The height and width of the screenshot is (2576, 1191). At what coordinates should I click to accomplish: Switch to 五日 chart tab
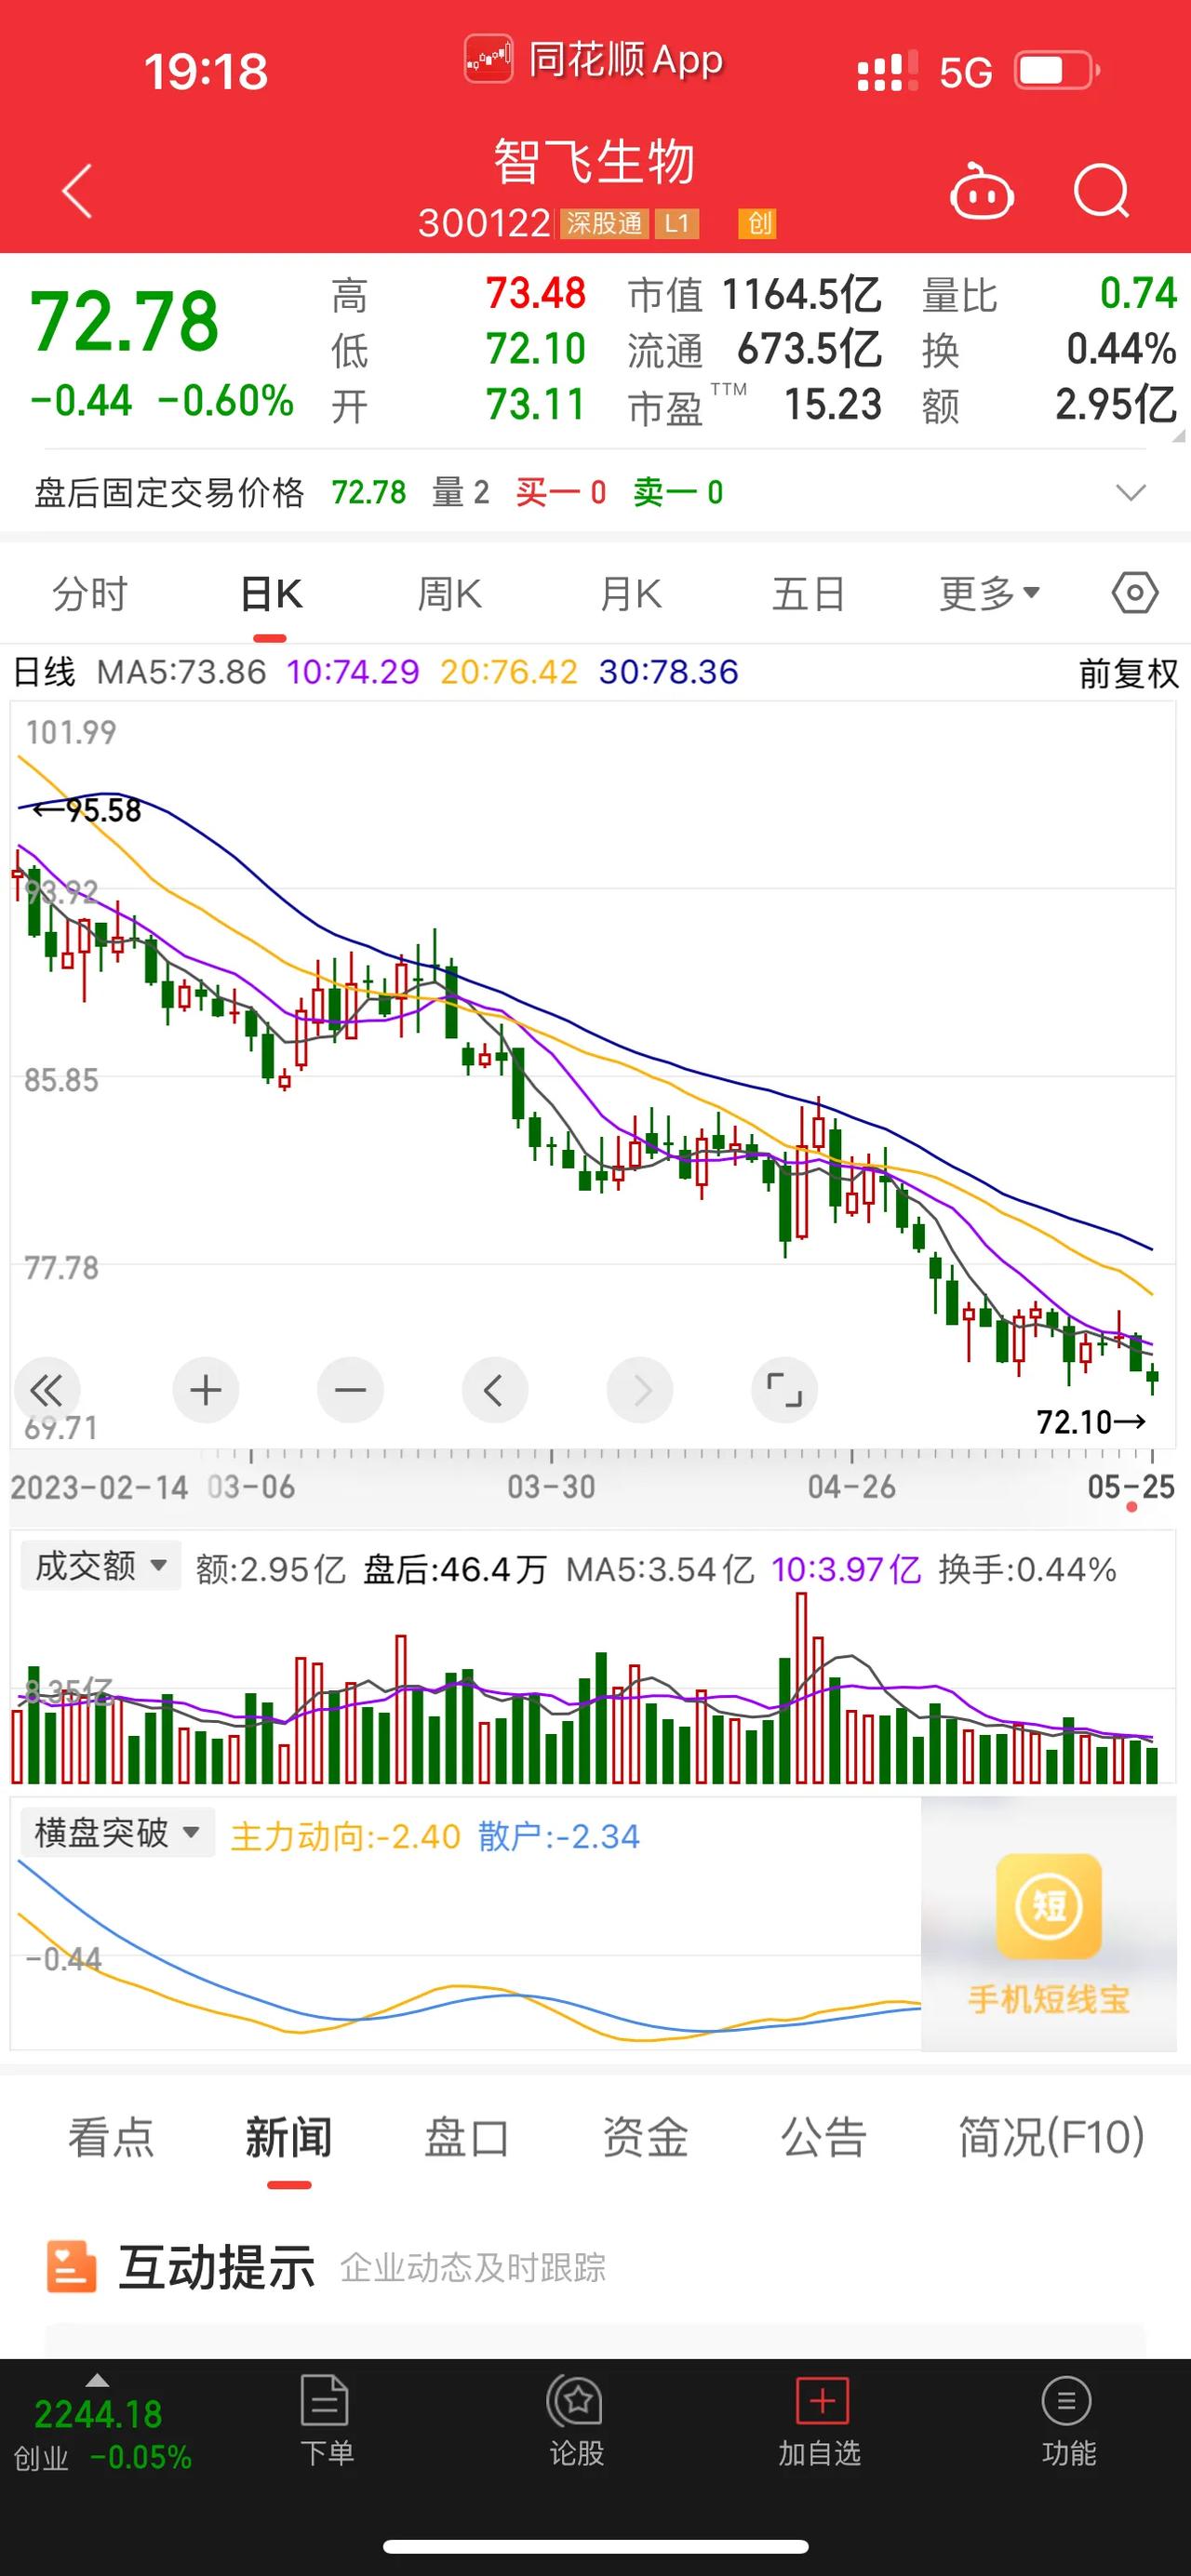point(808,594)
